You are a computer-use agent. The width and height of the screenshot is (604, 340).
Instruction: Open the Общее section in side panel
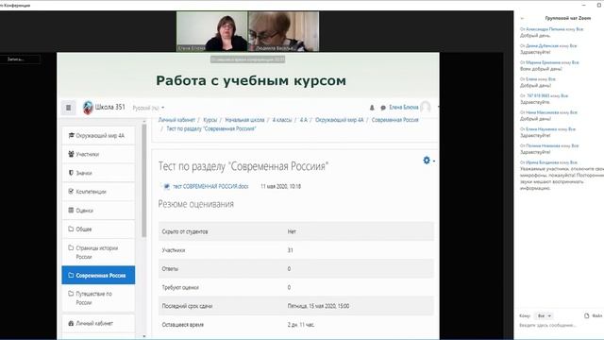(x=98, y=229)
